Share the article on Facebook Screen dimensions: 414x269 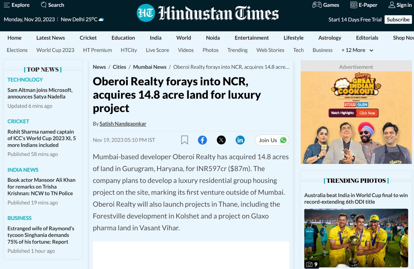(202, 140)
